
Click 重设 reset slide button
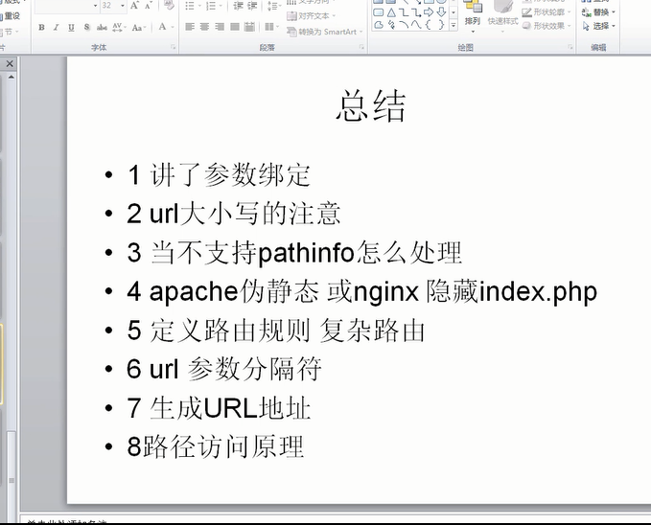tap(11, 16)
